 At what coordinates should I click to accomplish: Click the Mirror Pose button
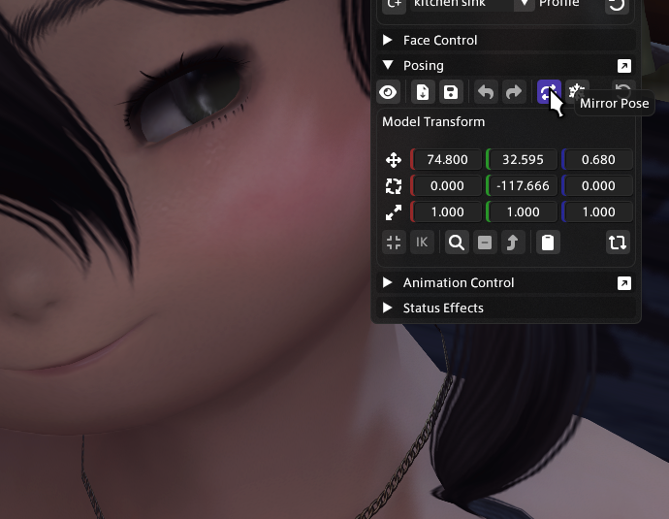(549, 92)
